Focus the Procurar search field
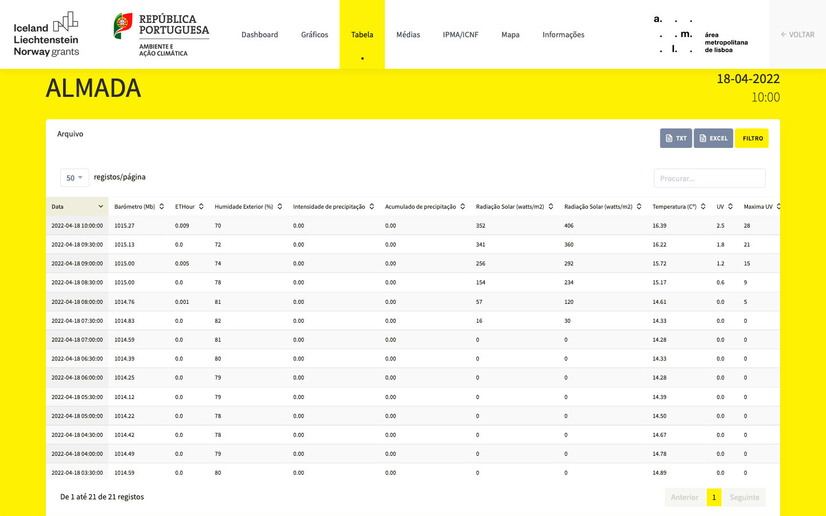The width and height of the screenshot is (826, 516). click(710, 178)
